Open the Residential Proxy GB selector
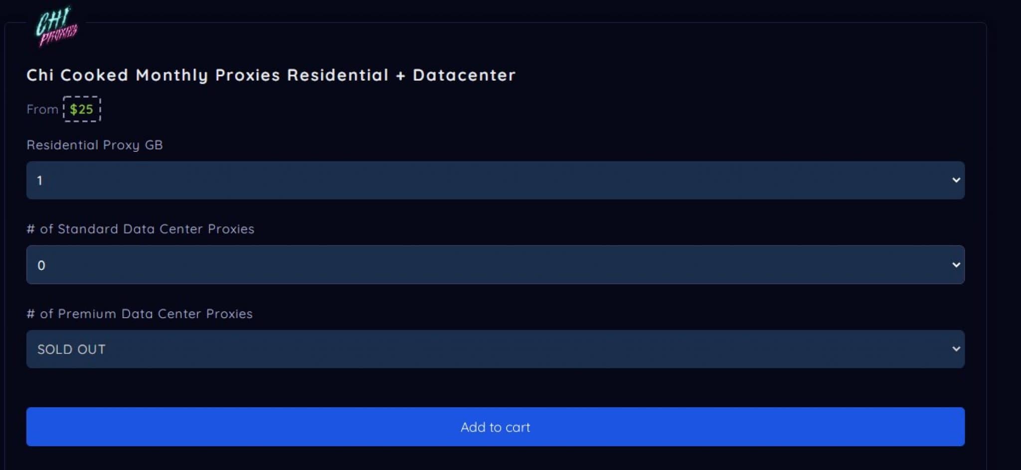The width and height of the screenshot is (1021, 470). 495,180
